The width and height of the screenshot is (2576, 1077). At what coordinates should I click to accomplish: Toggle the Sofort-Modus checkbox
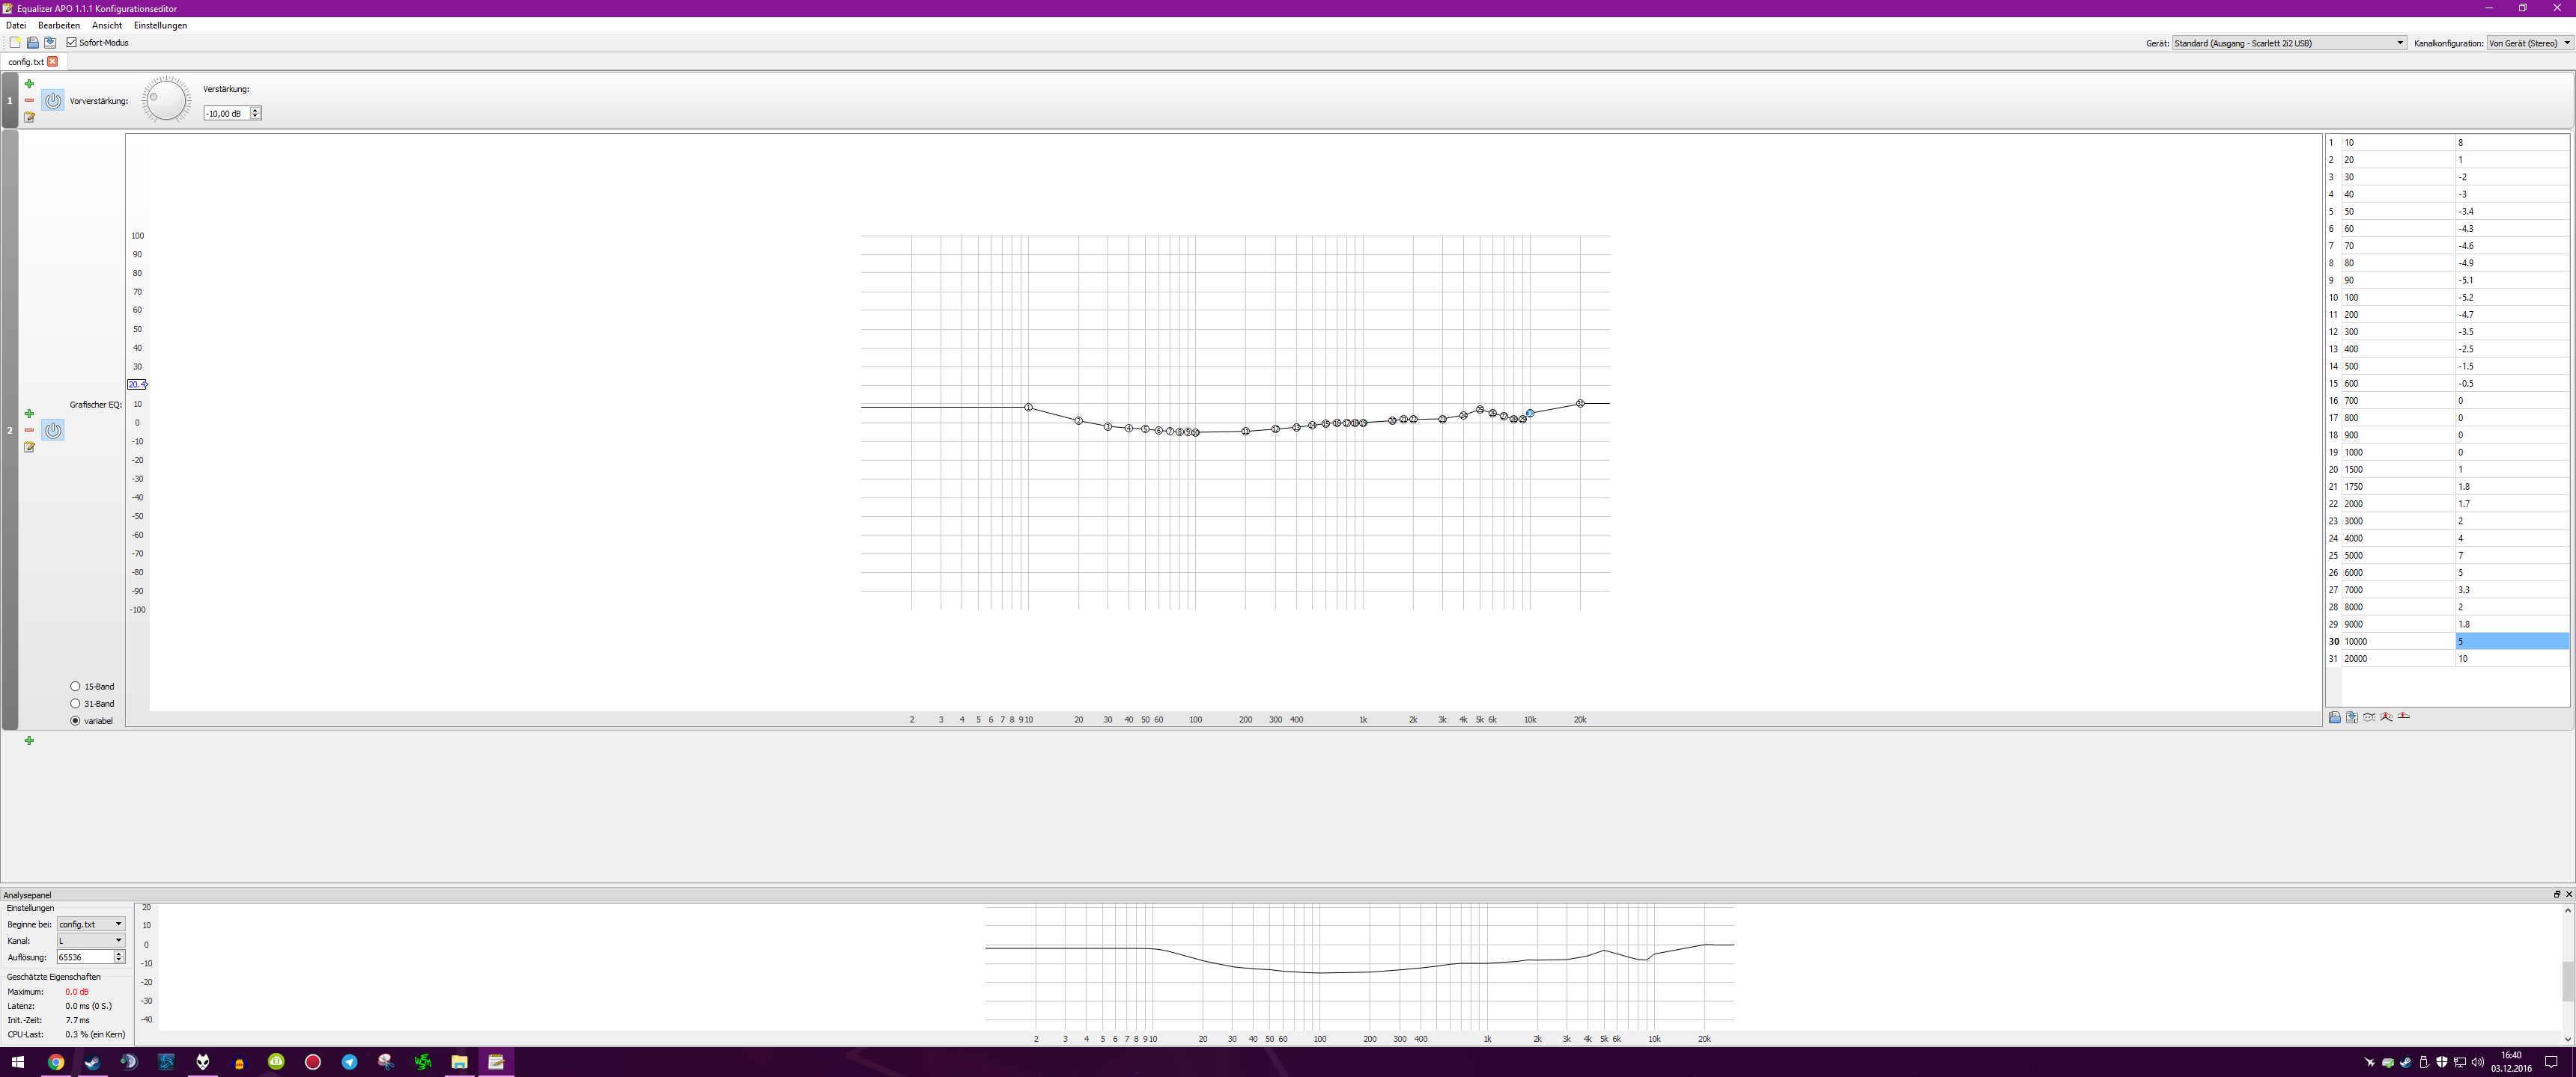[x=72, y=43]
